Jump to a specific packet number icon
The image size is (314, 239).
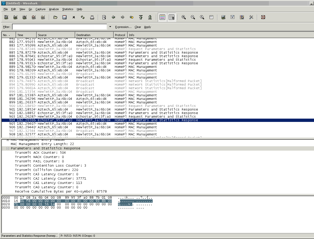click(x=132, y=17)
